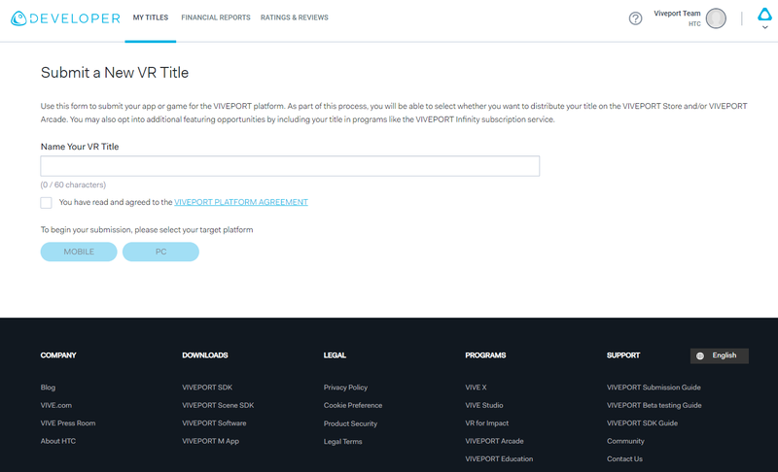
Task: Select the PC platform button
Action: pos(160,252)
